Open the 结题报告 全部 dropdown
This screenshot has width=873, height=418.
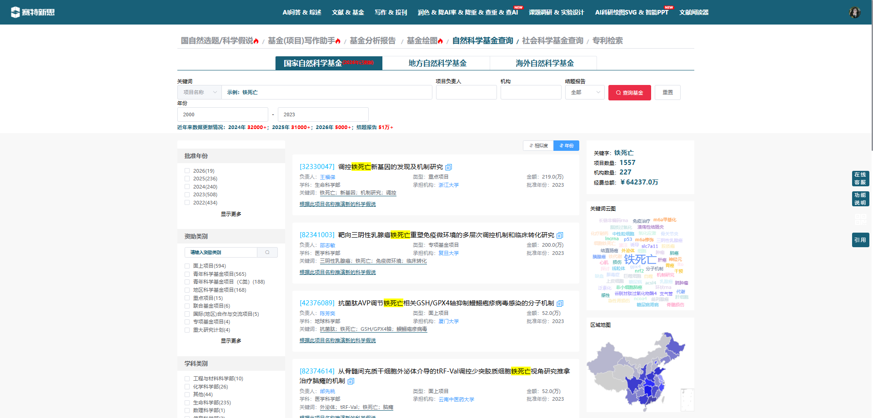pyautogui.click(x=585, y=92)
